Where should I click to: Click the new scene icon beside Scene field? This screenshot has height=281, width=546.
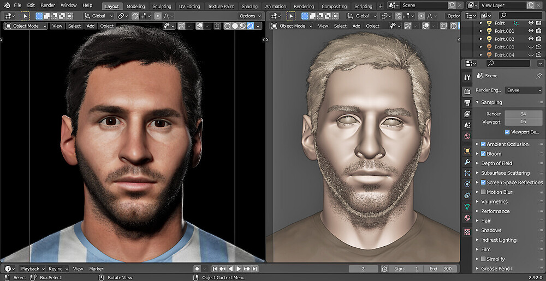[x=452, y=5]
